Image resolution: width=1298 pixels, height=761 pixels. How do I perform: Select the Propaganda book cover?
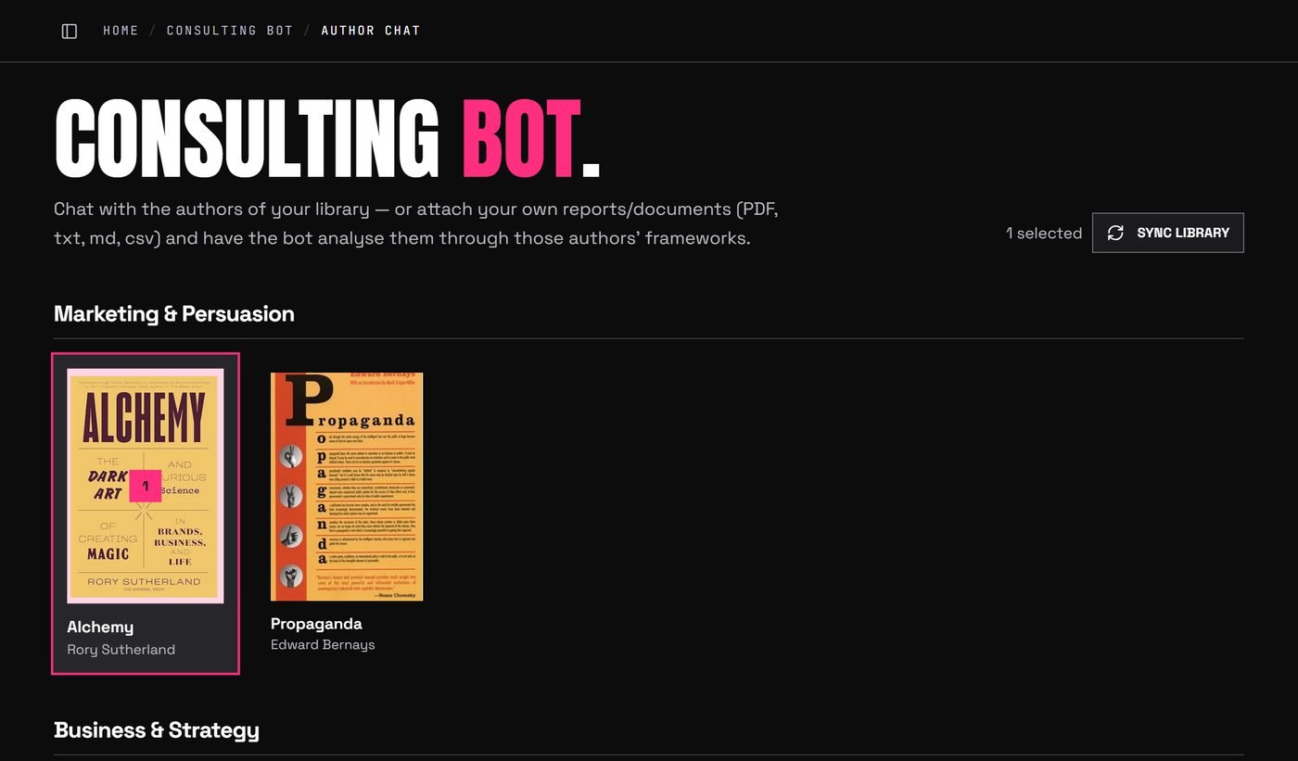[x=347, y=487]
